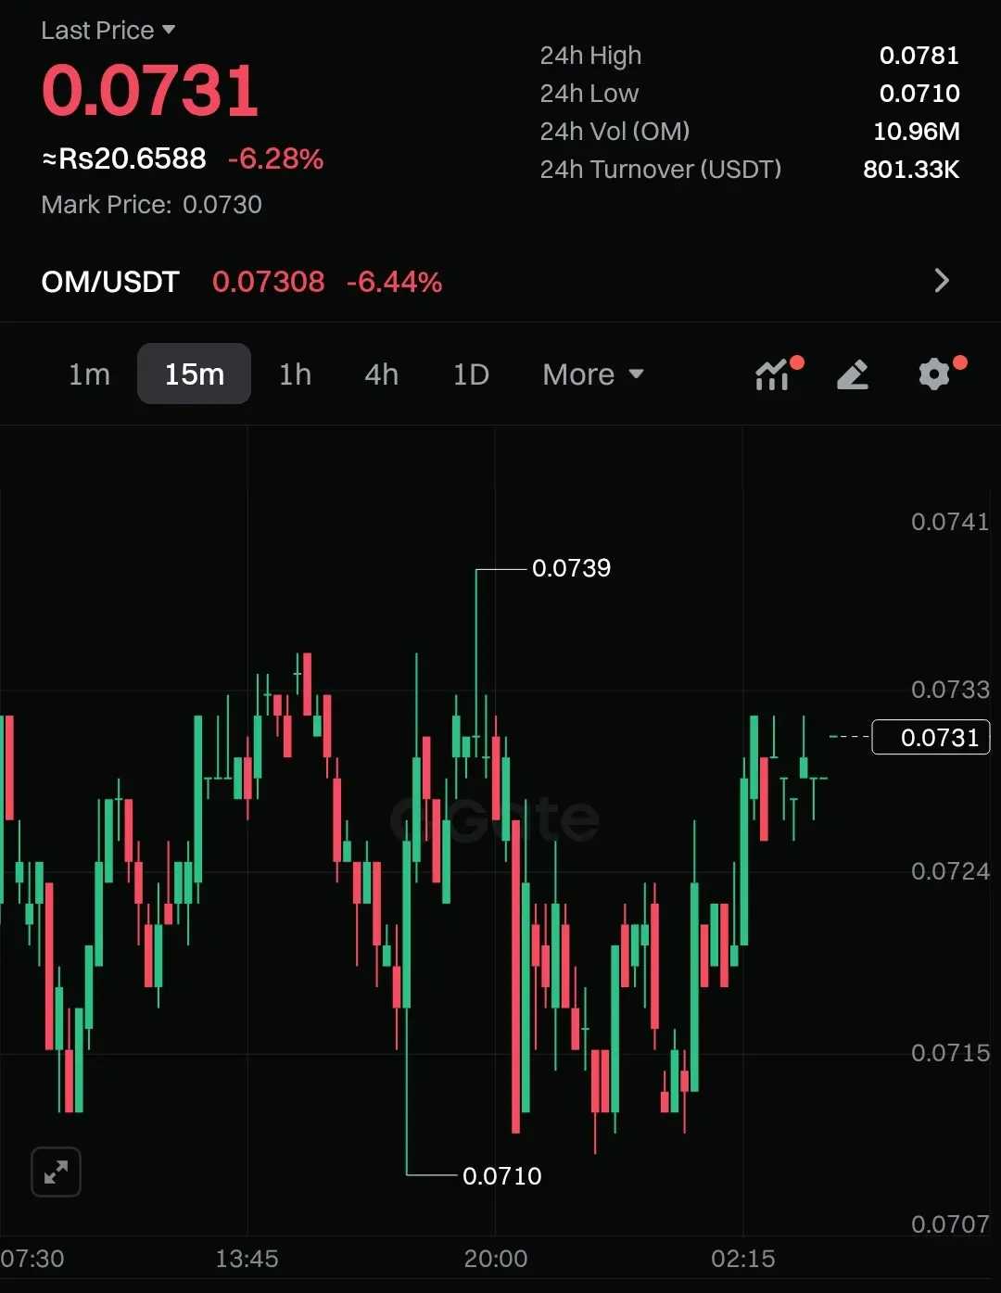Tap the 13:45 time axis label
This screenshot has width=1001, height=1293.
pos(247,1259)
